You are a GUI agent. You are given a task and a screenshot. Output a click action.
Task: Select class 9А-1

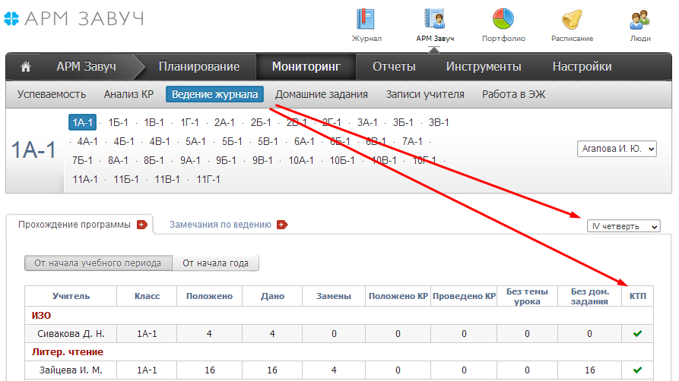pos(190,160)
